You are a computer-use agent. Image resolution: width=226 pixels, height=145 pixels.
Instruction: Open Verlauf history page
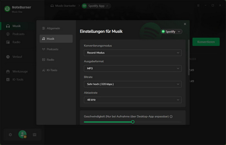[x=14, y=57]
